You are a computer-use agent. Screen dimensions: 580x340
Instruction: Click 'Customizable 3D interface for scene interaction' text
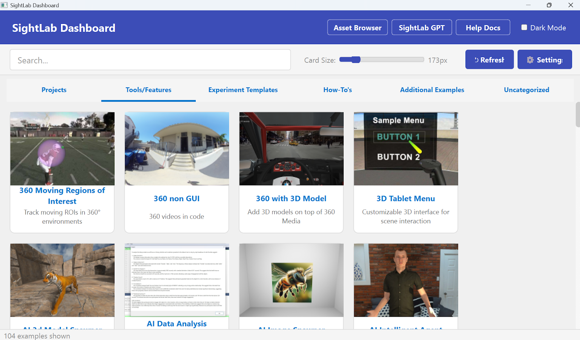click(406, 216)
